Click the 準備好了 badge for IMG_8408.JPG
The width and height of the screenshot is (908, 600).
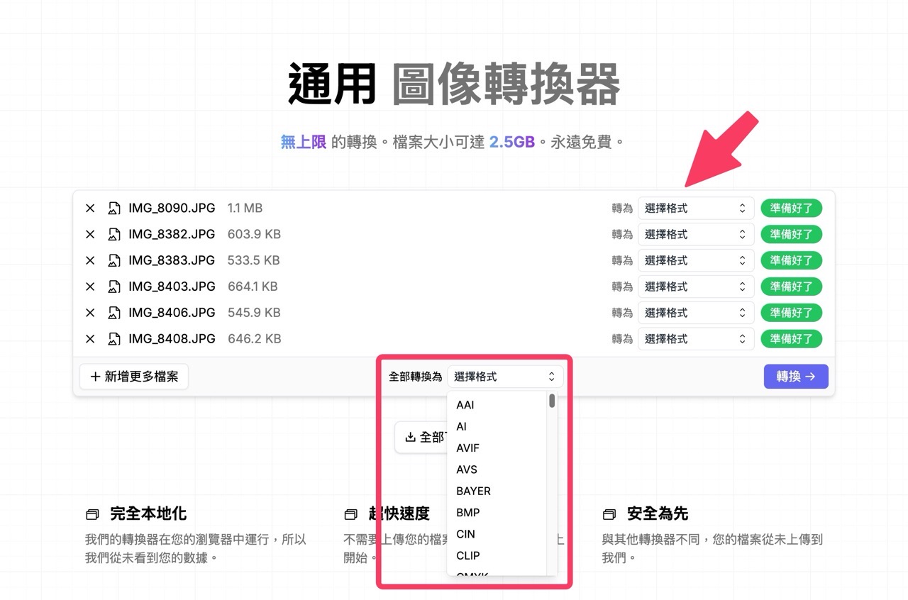[x=791, y=339]
